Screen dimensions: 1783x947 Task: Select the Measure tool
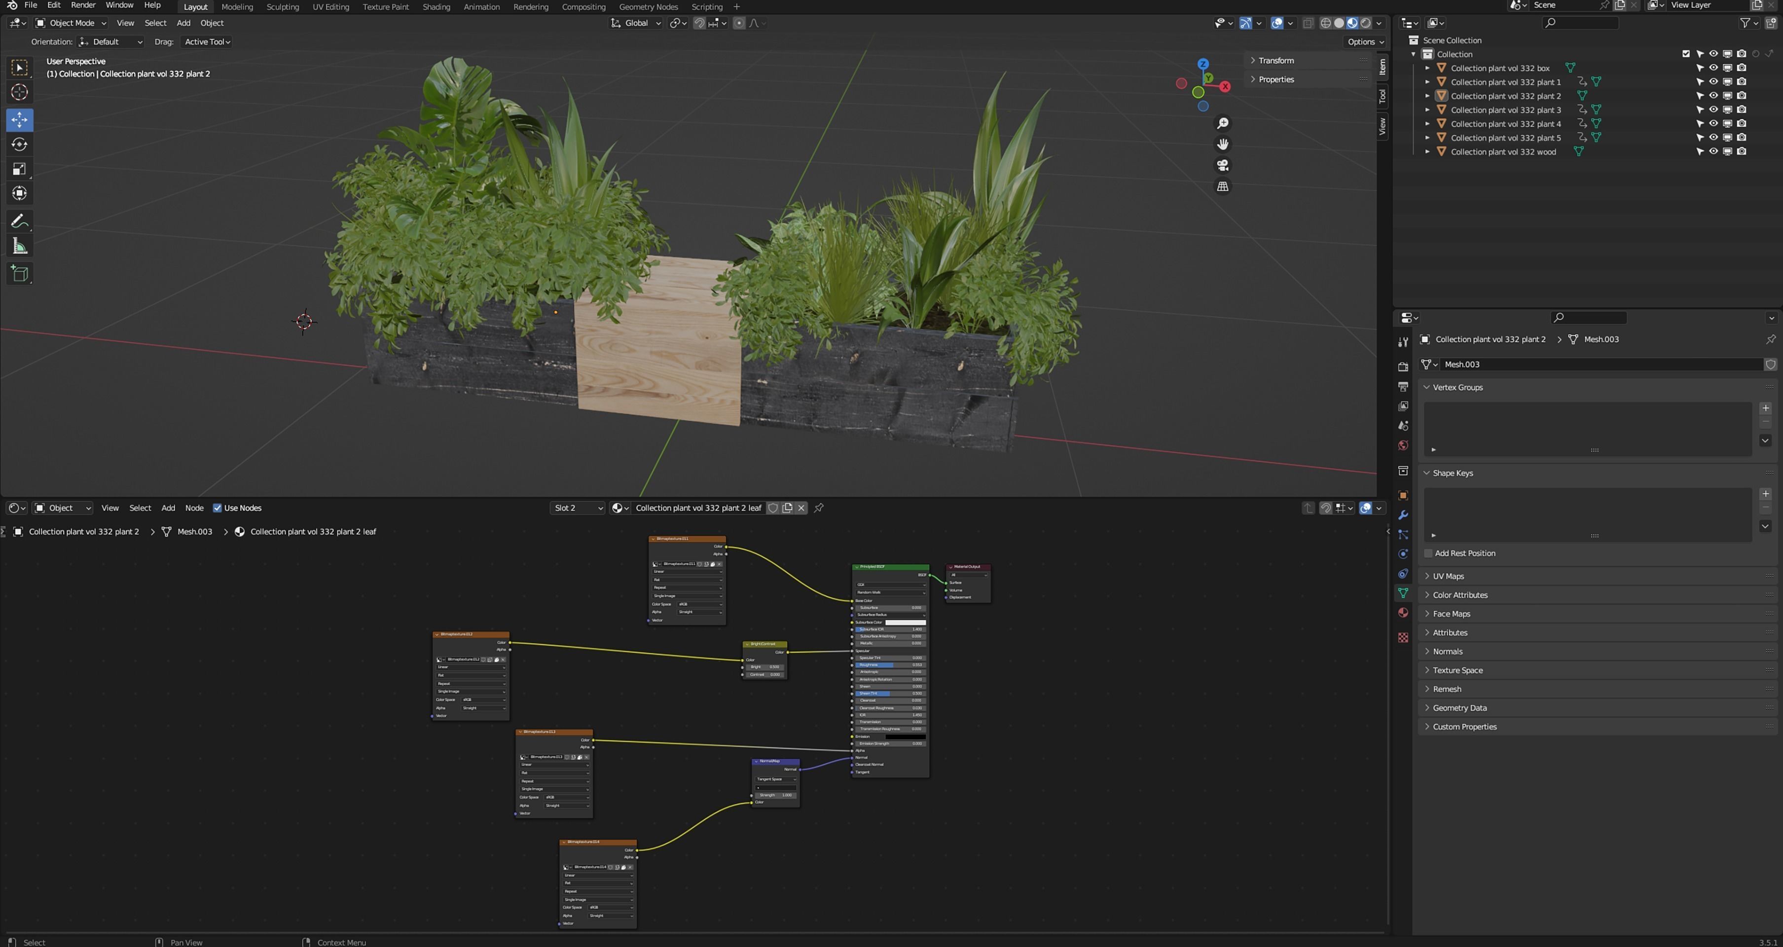[19, 246]
